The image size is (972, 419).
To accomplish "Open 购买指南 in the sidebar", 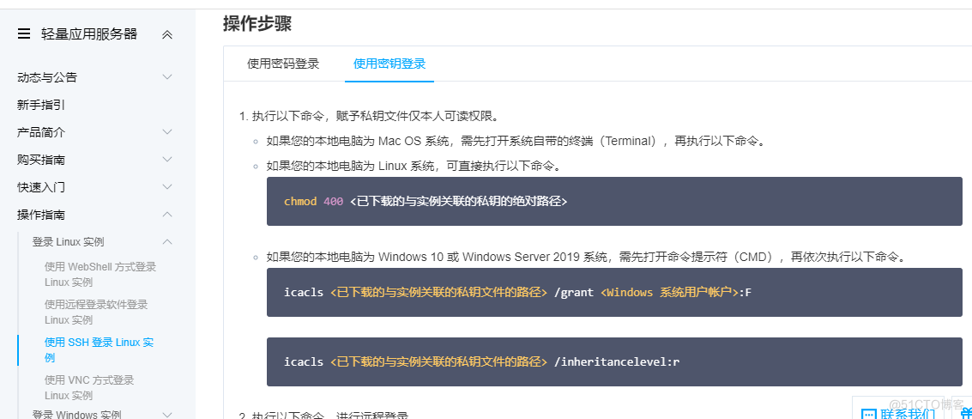I will coord(41,160).
